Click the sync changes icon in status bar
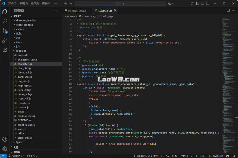This screenshot has width=238, height=158. 23,156
